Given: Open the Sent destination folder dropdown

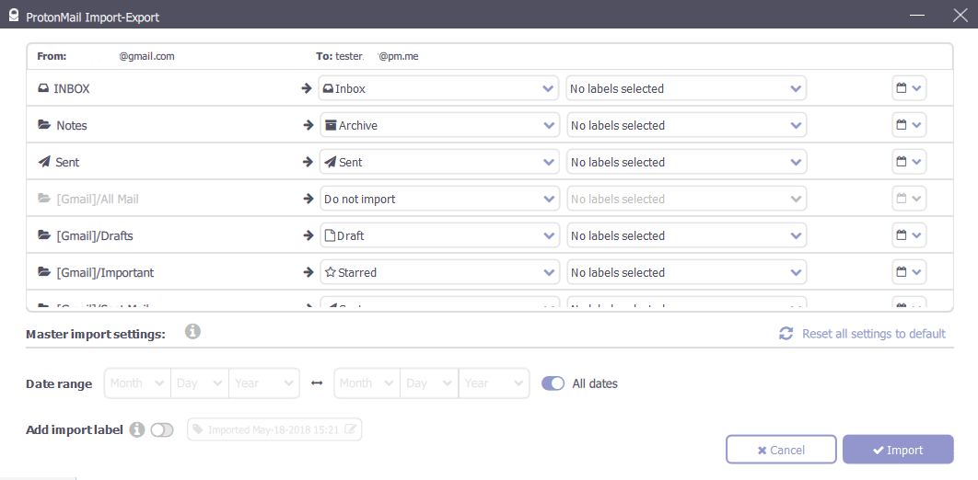Looking at the screenshot, I should 439,162.
